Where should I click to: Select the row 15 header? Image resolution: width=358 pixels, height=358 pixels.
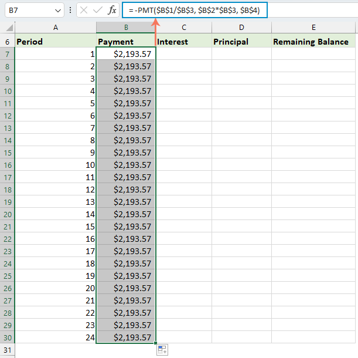(8, 153)
